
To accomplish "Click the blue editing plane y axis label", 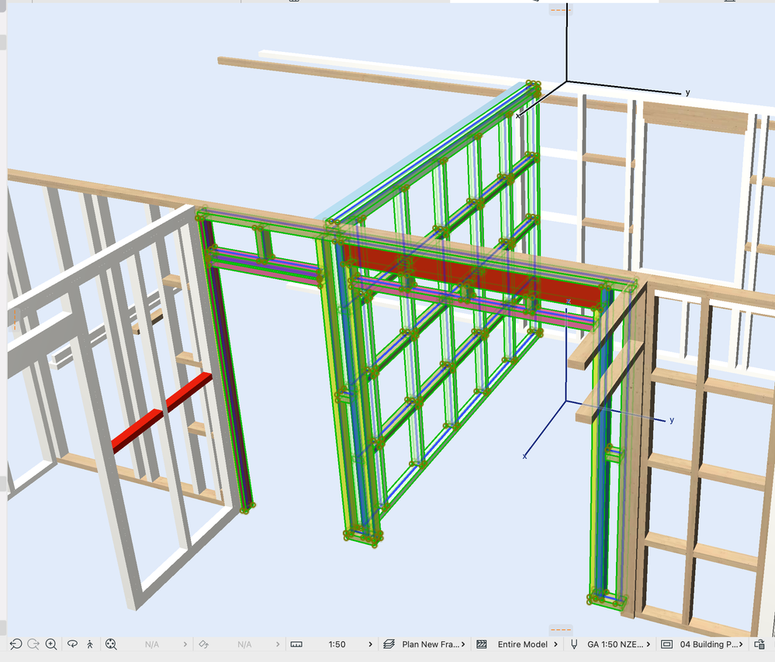I will [672, 420].
